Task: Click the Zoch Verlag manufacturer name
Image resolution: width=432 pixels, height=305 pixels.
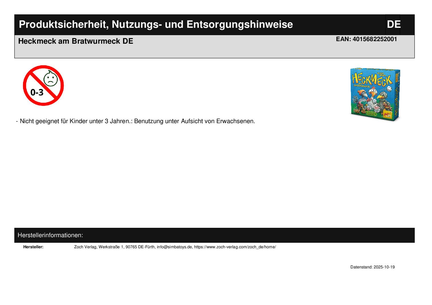Action: tap(85, 247)
